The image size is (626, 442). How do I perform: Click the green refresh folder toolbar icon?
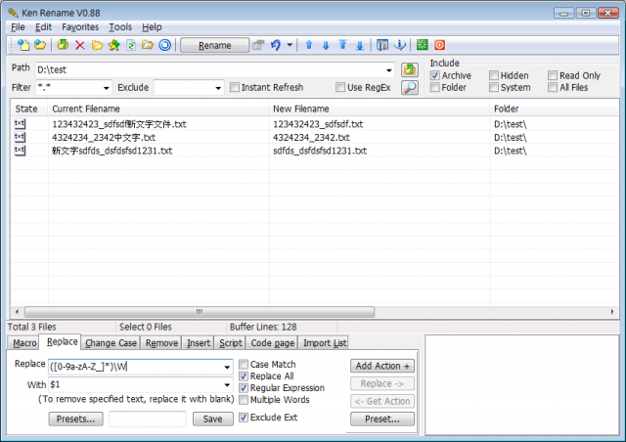(x=63, y=45)
